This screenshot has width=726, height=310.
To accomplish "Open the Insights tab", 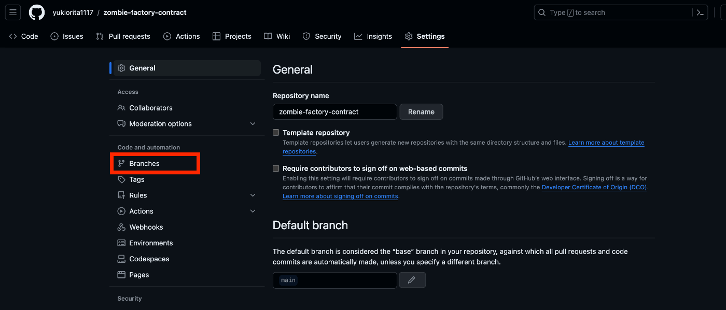I will (373, 36).
